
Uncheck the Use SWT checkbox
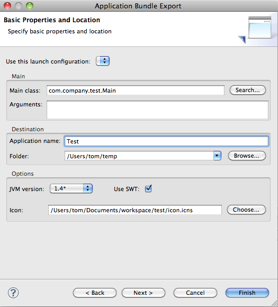[148, 189]
